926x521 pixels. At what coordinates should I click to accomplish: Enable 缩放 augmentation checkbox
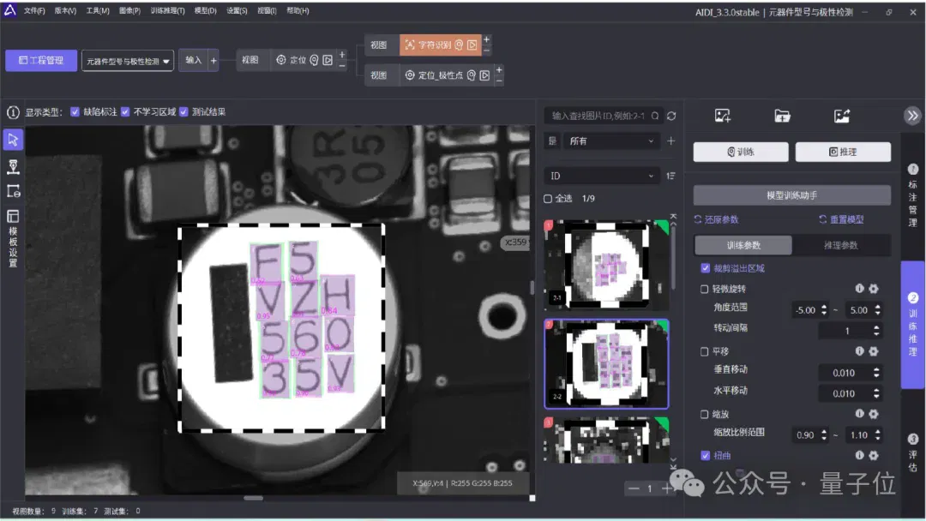(705, 414)
